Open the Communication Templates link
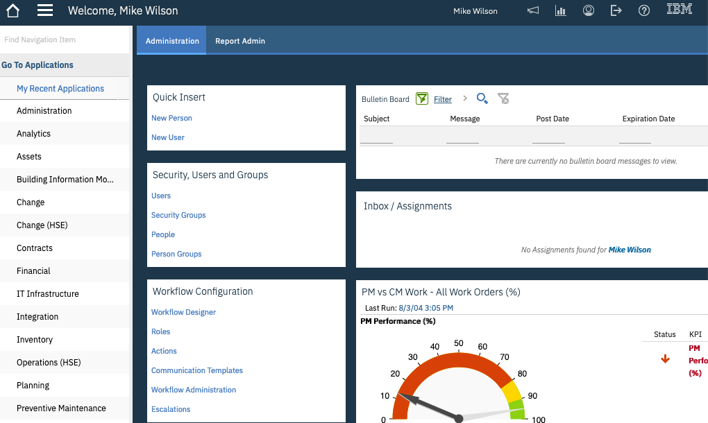708x423 pixels. pos(197,370)
